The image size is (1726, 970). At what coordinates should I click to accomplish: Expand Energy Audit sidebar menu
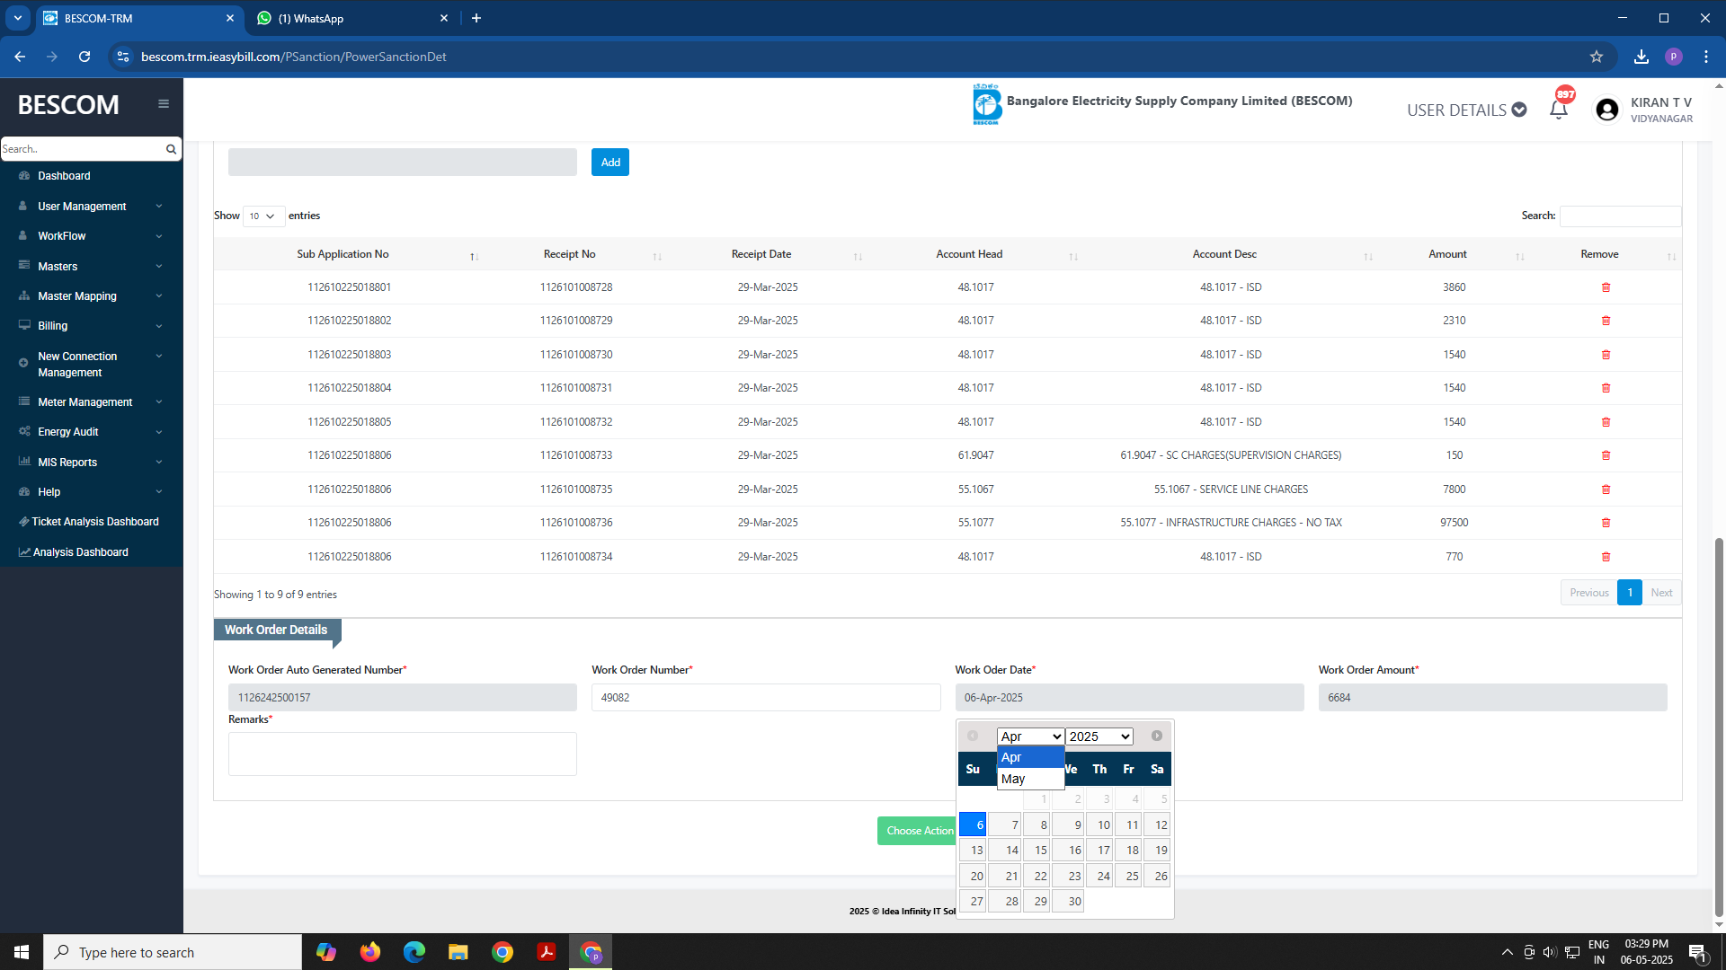pos(92,432)
